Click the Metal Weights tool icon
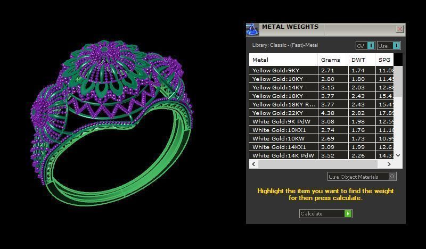The width and height of the screenshot is (426, 249). pos(252,30)
